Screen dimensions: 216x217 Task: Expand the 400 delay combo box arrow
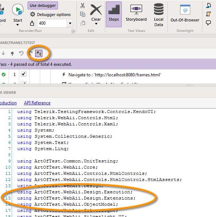click(70, 23)
